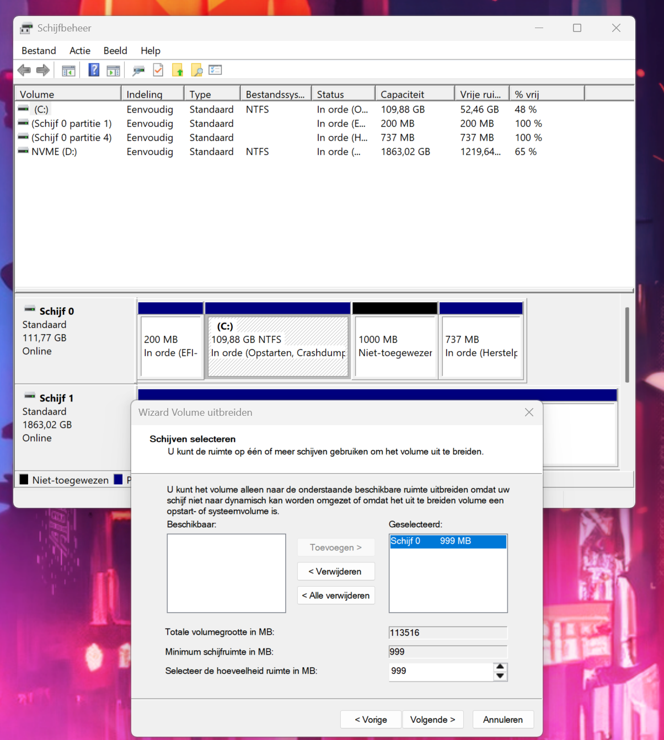
Task: Sort by the Indeling column header
Action: (153, 94)
